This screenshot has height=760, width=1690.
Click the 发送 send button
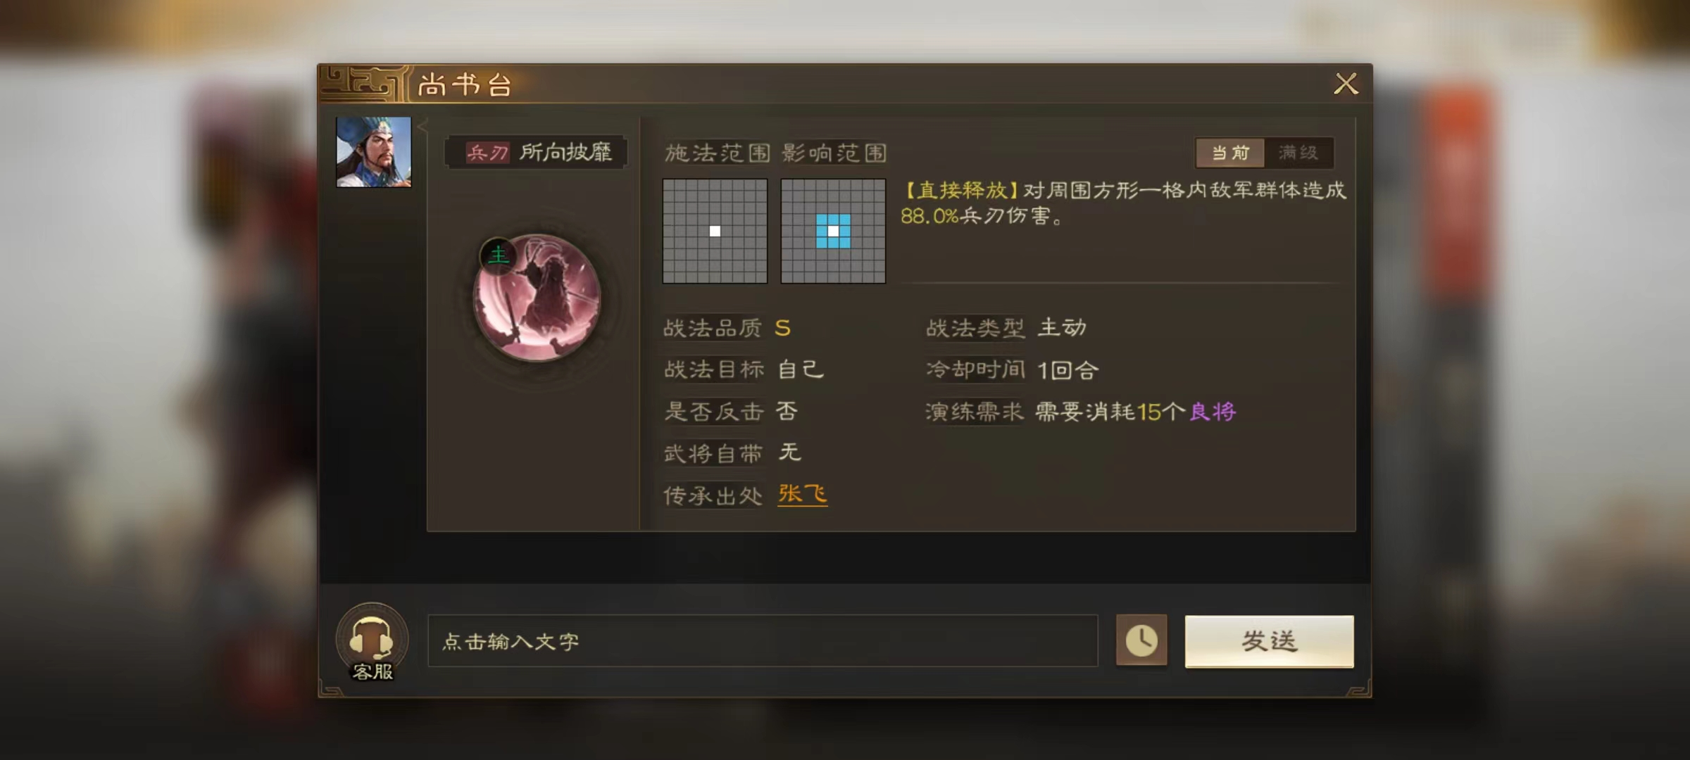[1269, 641]
